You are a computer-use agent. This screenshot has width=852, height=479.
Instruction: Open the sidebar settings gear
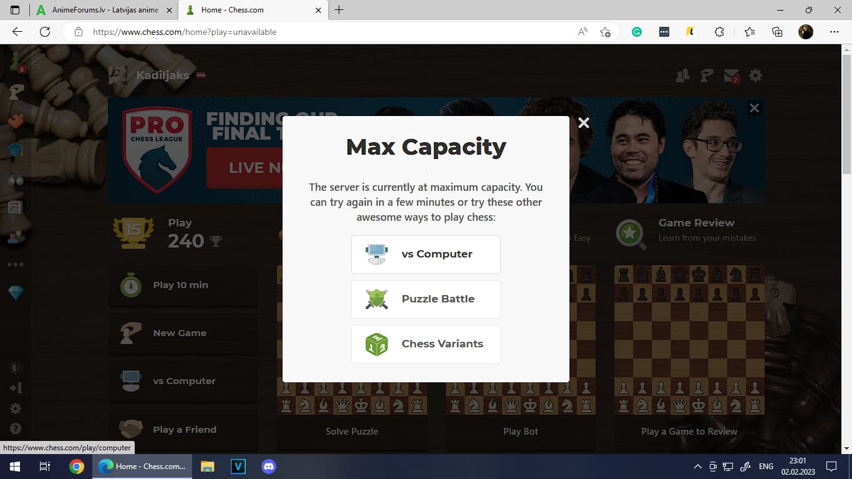(x=16, y=409)
